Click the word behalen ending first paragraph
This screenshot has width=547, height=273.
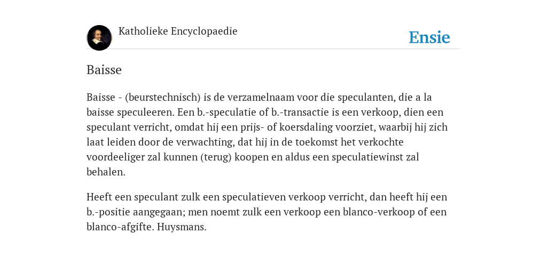106,172
